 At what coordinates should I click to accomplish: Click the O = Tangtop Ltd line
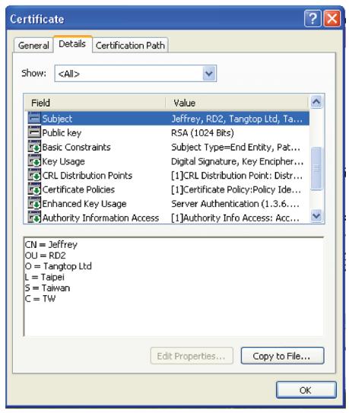pos(59,266)
